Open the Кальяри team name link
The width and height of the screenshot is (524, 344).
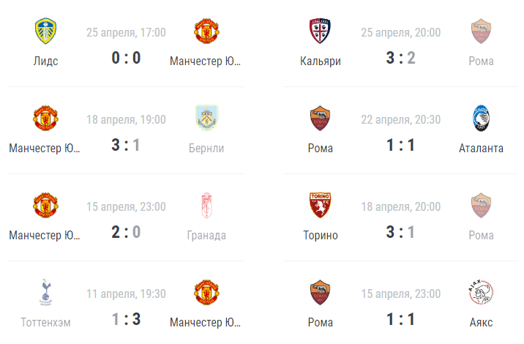coord(320,61)
